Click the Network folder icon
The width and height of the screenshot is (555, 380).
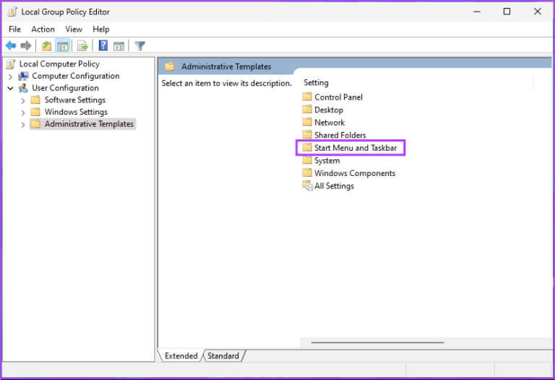tap(307, 122)
